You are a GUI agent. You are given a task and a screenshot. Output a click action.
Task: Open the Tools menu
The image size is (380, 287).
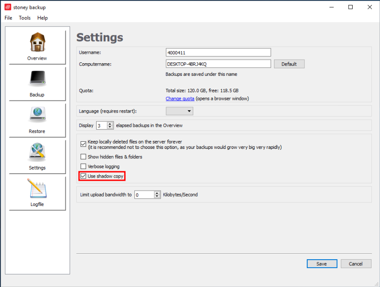(x=25, y=18)
